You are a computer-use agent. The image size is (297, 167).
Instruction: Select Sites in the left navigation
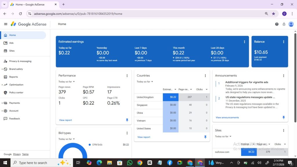point(12,51)
